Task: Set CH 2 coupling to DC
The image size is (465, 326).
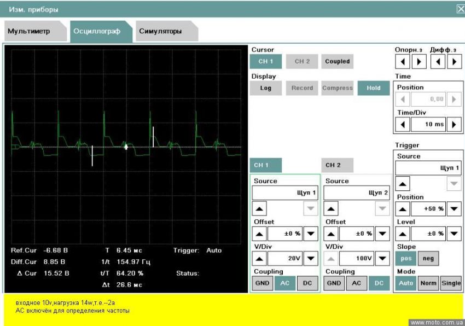Action: [x=379, y=283]
